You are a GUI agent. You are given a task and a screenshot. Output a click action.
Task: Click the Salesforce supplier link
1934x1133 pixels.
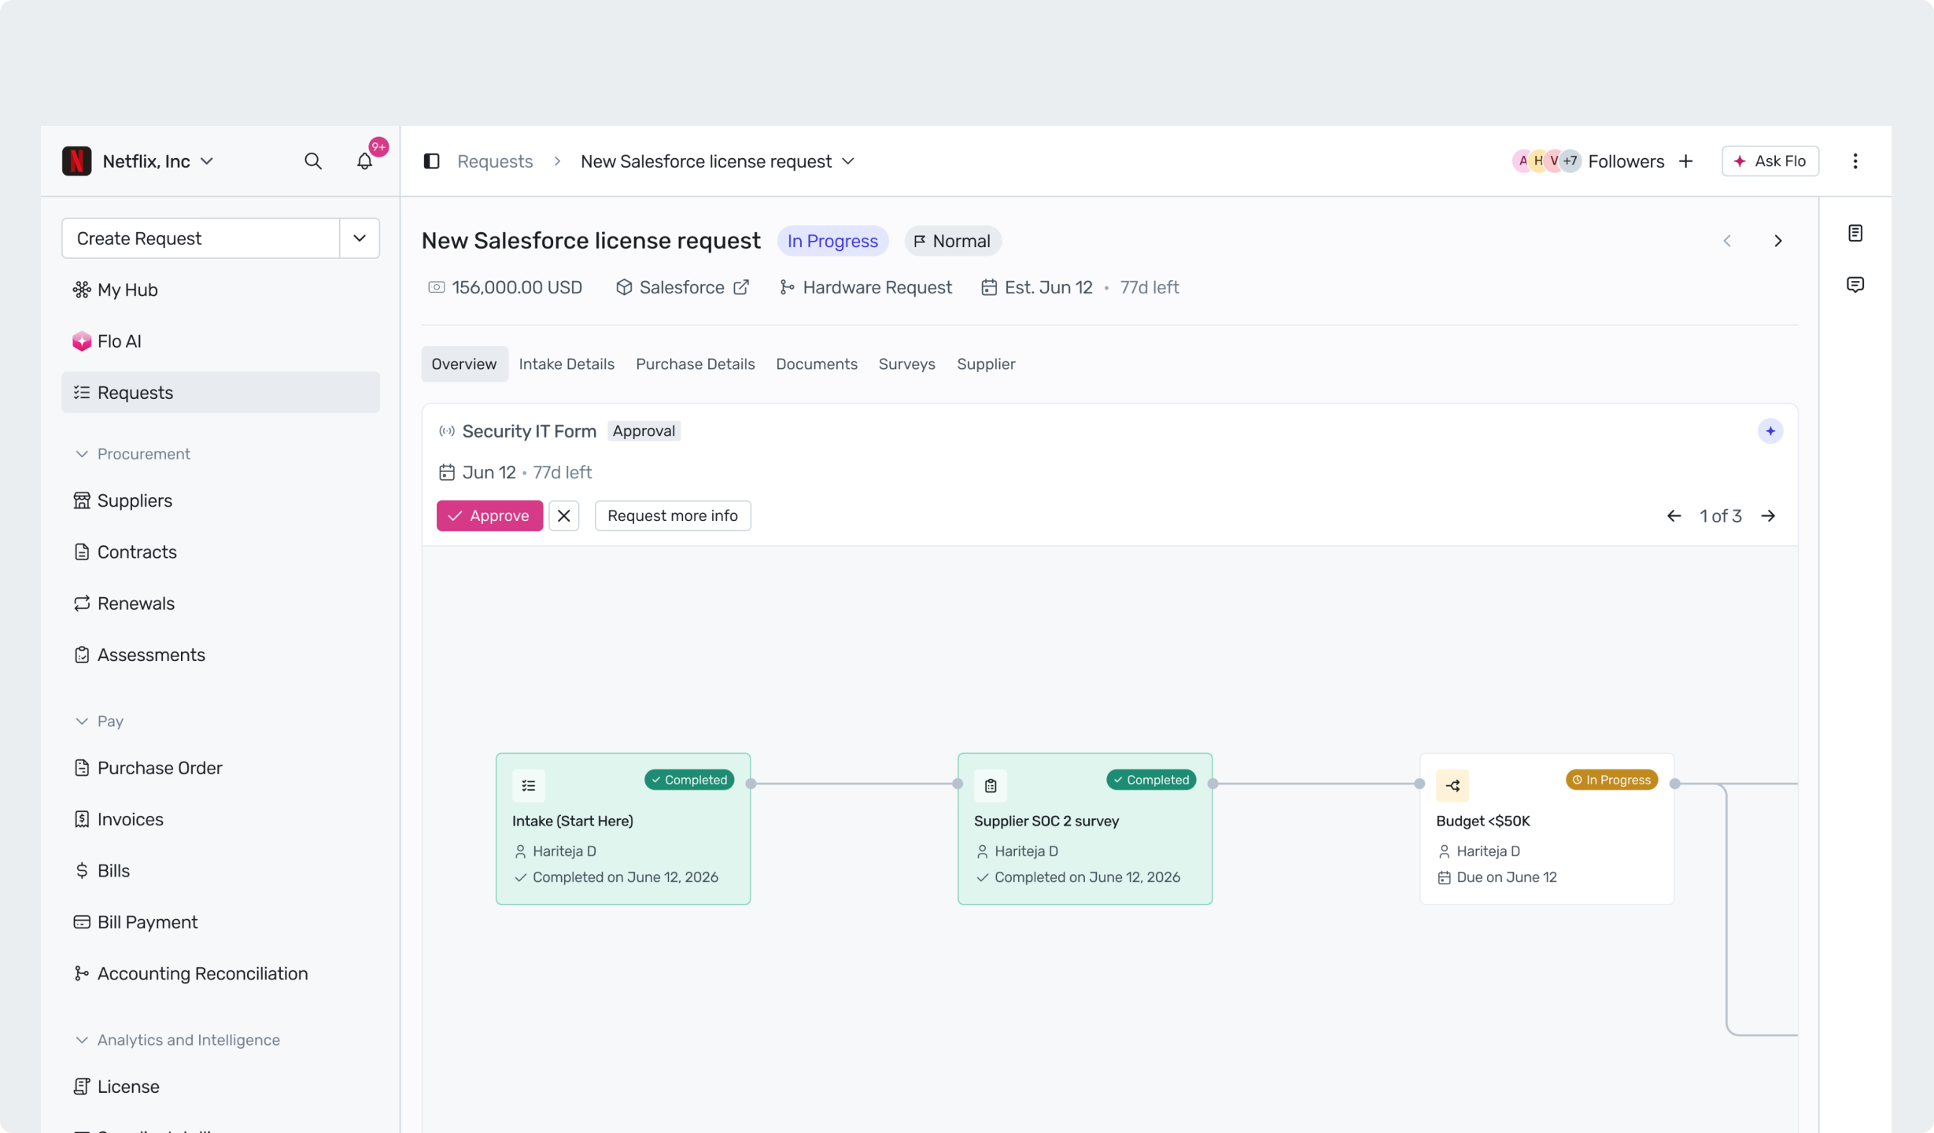click(x=682, y=287)
